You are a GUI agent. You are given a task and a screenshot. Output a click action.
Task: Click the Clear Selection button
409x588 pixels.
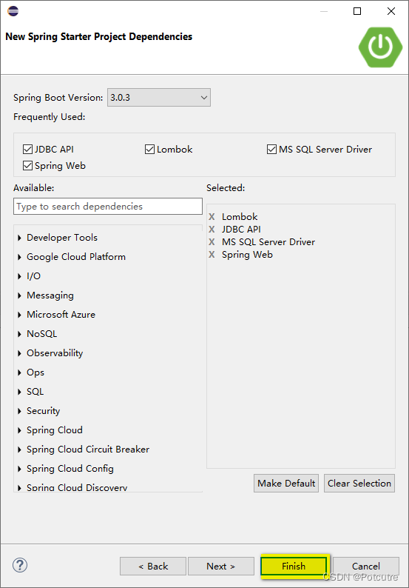click(359, 484)
